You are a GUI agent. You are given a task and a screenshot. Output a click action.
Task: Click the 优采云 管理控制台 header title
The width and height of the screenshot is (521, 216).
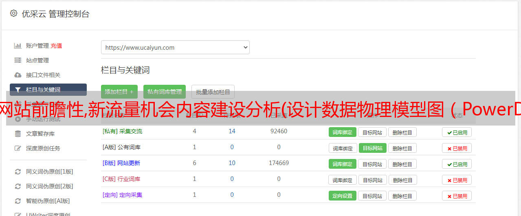(55, 14)
